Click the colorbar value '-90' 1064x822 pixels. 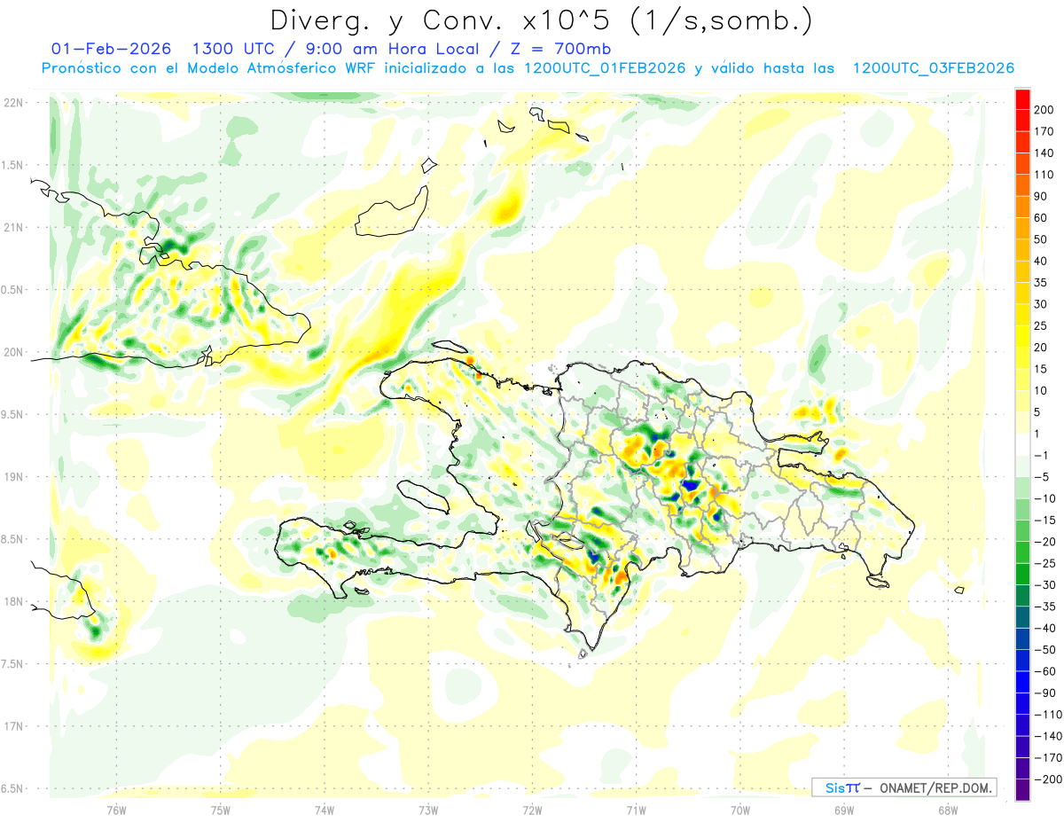[x=1044, y=693]
